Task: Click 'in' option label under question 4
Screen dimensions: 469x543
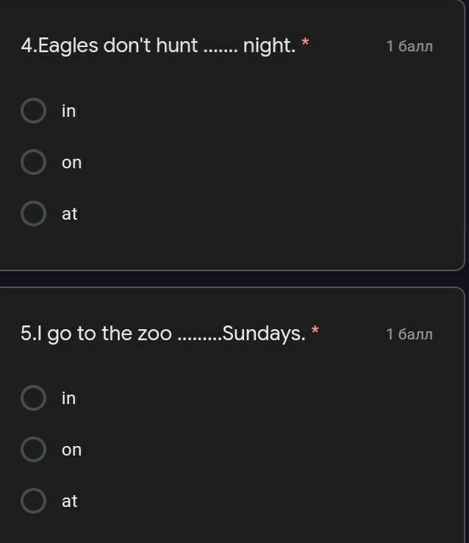Action: pyautogui.click(x=68, y=111)
